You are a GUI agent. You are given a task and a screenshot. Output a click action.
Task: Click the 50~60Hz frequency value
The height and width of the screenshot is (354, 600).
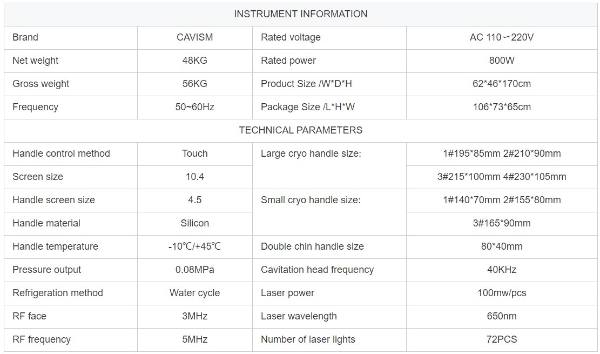click(x=194, y=107)
